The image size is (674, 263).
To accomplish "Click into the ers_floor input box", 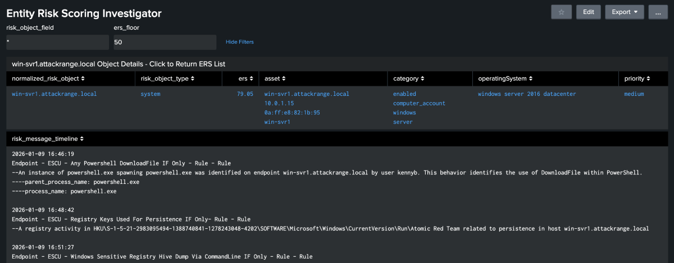I will [165, 42].
